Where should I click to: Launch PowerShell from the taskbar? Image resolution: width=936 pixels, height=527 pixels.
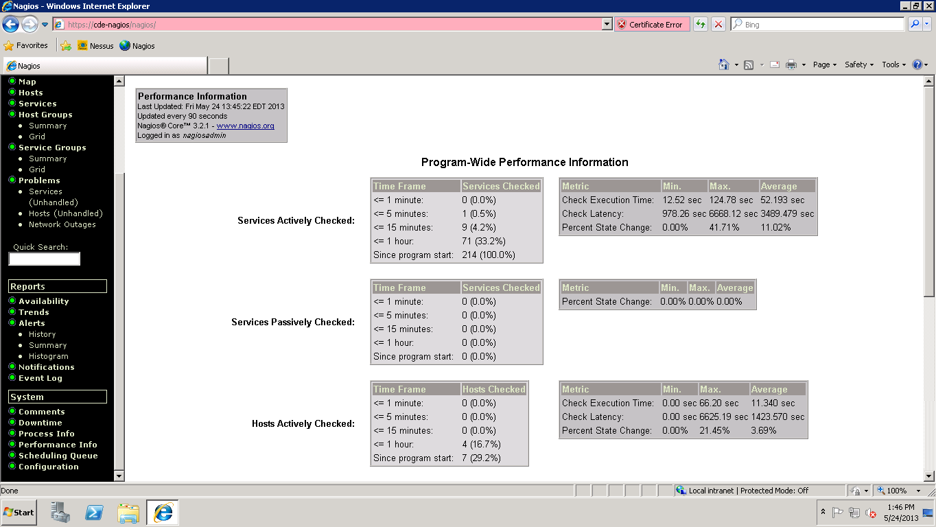[94, 513]
